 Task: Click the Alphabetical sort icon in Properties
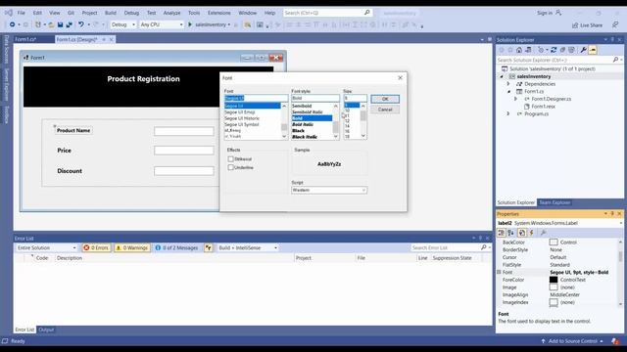click(x=511, y=233)
